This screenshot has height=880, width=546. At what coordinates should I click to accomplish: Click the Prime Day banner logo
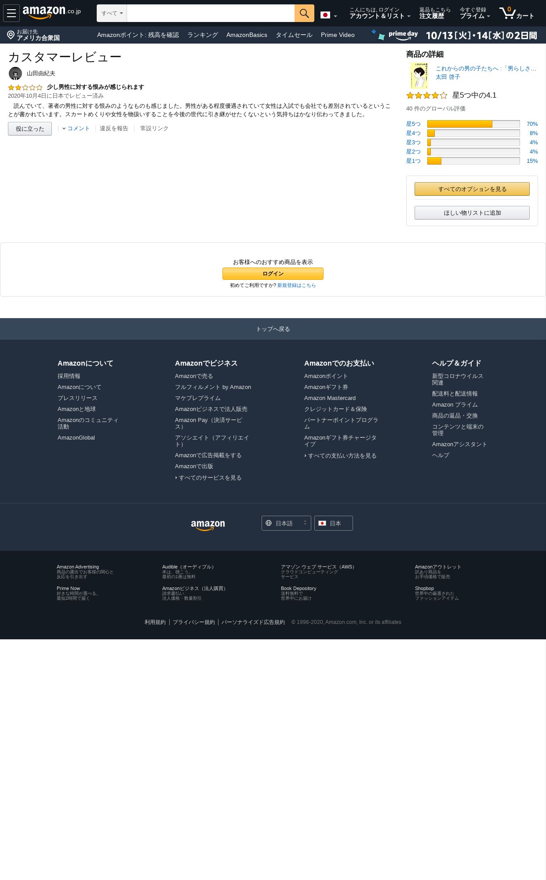click(x=403, y=35)
